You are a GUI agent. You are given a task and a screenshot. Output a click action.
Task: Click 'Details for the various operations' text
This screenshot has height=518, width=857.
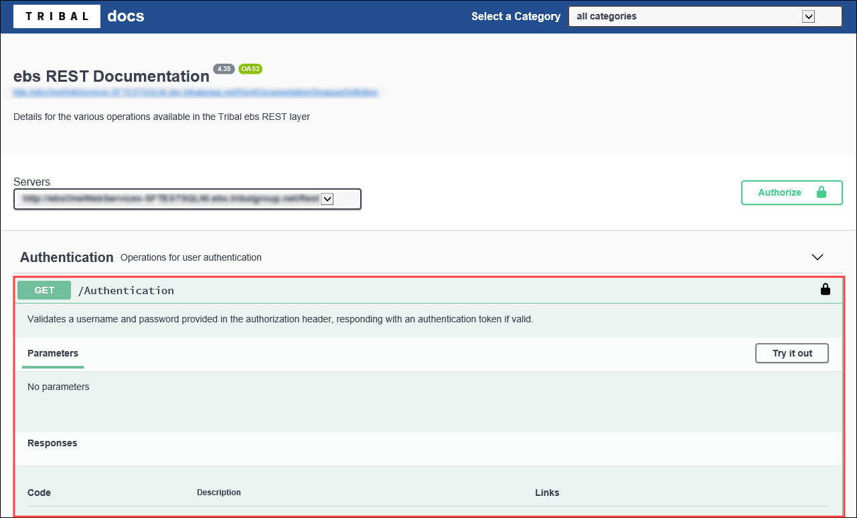click(161, 117)
